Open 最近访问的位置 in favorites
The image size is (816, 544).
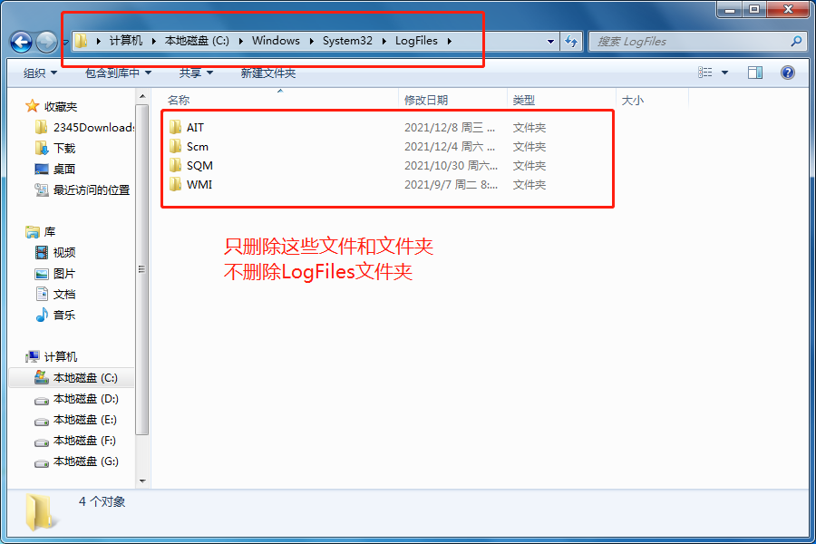click(83, 190)
